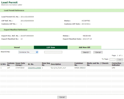
Task: Click Cancel next to Search
Action: pos(98,52)
